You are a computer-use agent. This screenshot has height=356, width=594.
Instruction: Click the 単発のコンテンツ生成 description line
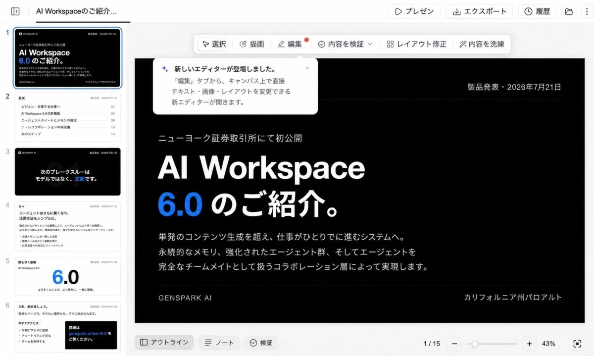coord(282,237)
